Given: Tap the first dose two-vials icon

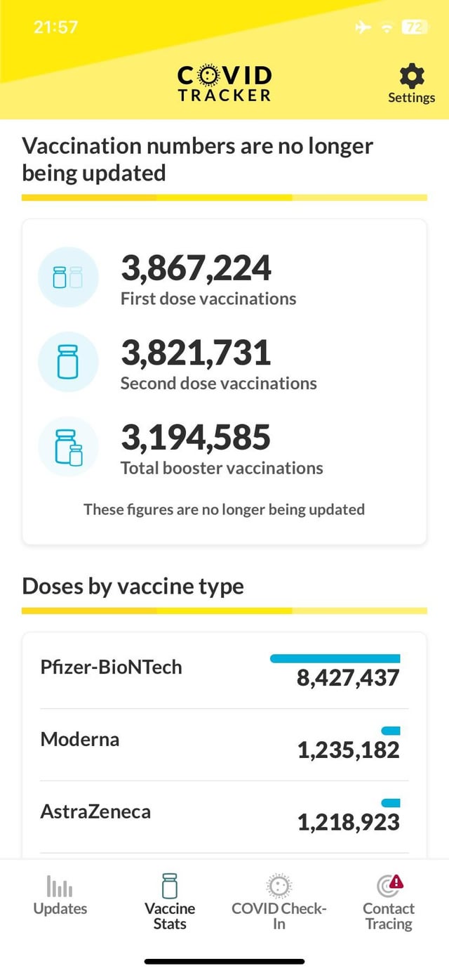Looking at the screenshot, I should pyautogui.click(x=68, y=277).
